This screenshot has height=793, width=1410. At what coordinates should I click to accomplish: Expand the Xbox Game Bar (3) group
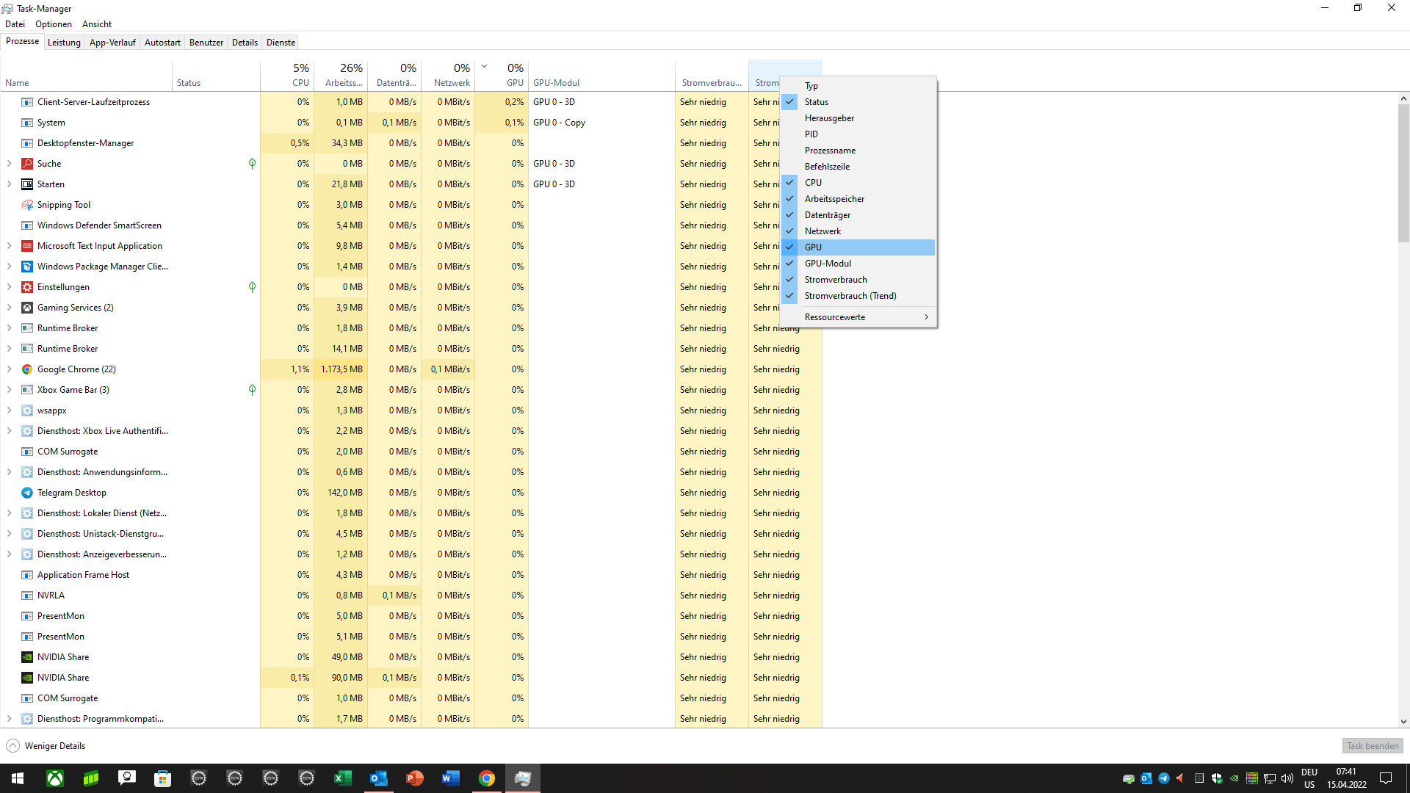click(9, 390)
